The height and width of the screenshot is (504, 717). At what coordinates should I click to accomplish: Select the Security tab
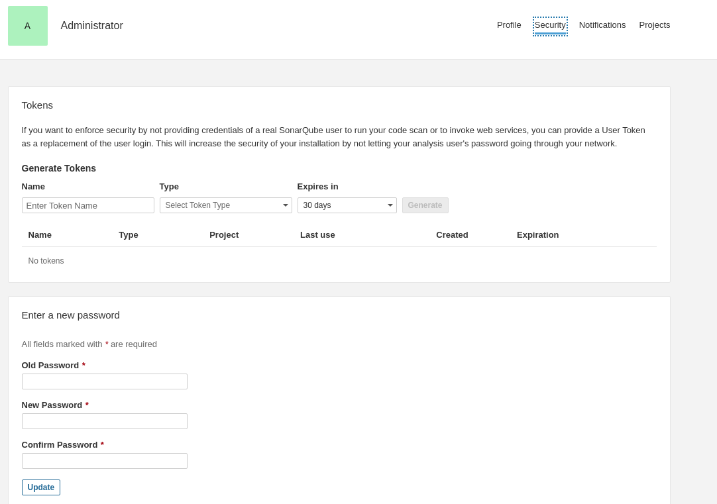550,25
